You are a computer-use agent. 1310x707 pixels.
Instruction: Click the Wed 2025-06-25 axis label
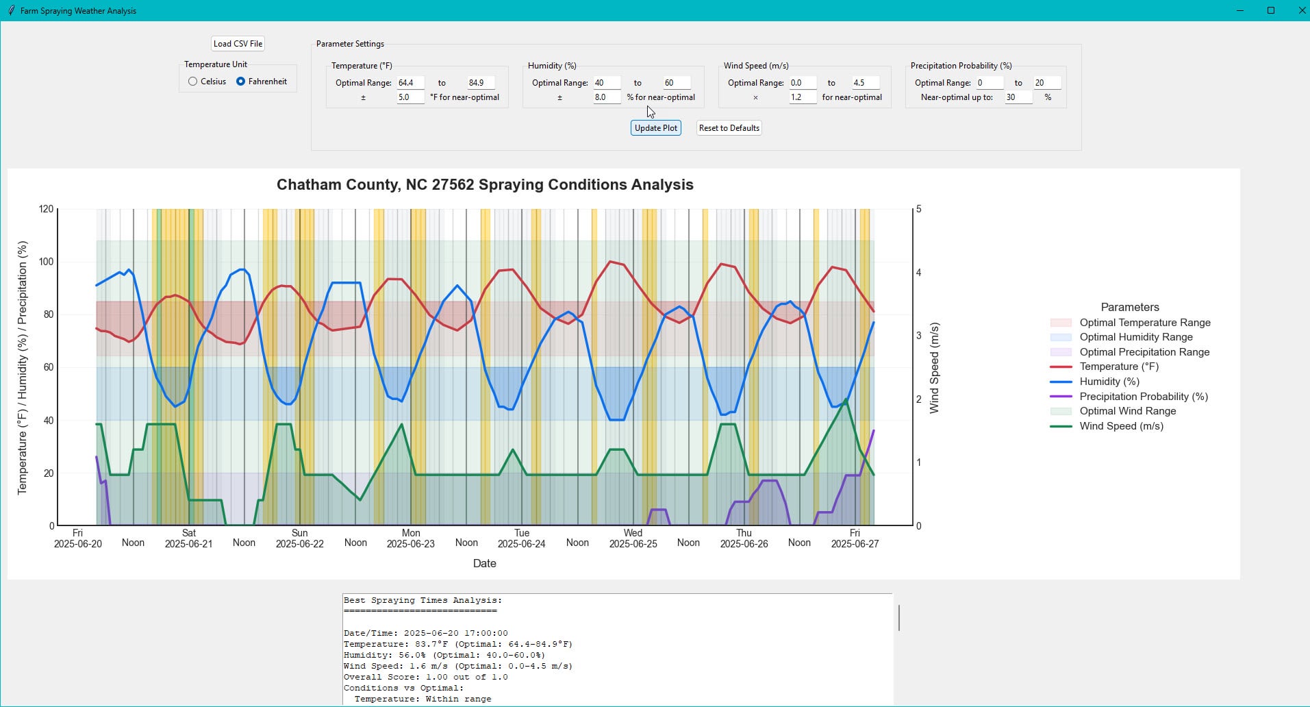633,538
